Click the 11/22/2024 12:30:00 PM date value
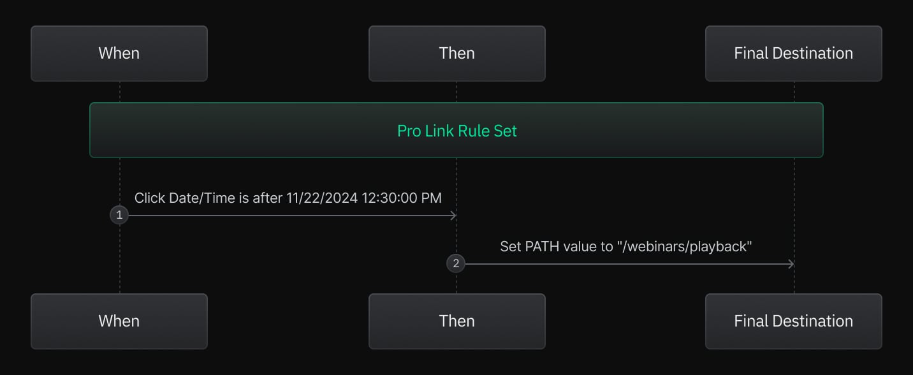913x375 pixels. 364,198
